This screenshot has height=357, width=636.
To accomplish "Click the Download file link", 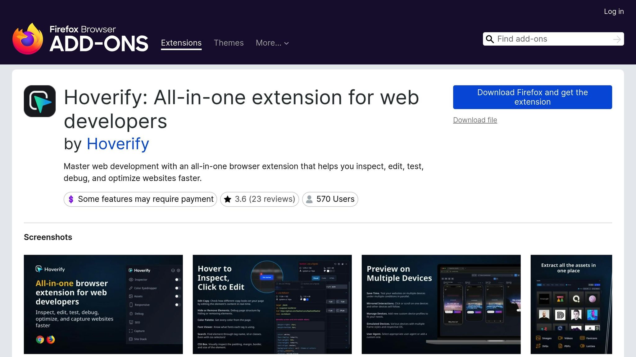I will pyautogui.click(x=475, y=120).
